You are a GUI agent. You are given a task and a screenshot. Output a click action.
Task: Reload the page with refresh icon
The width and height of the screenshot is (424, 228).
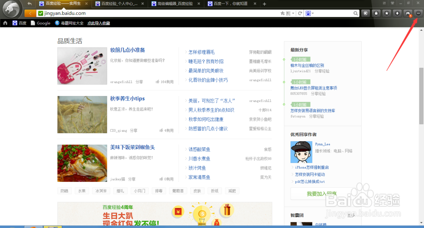point(300,13)
